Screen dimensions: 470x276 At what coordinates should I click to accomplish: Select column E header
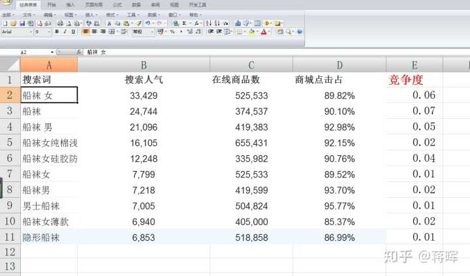[x=414, y=65]
